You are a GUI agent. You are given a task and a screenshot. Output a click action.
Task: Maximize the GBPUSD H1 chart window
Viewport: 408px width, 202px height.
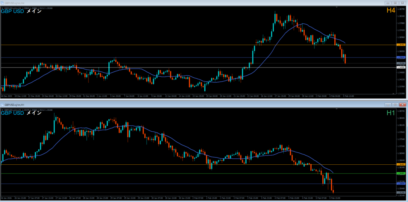(x=394, y=104)
